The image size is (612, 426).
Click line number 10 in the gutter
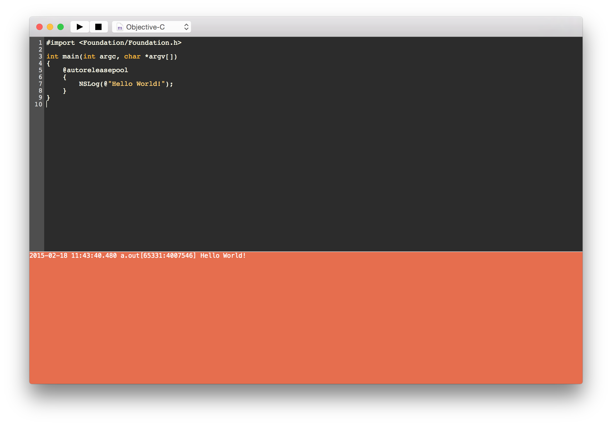pos(38,104)
